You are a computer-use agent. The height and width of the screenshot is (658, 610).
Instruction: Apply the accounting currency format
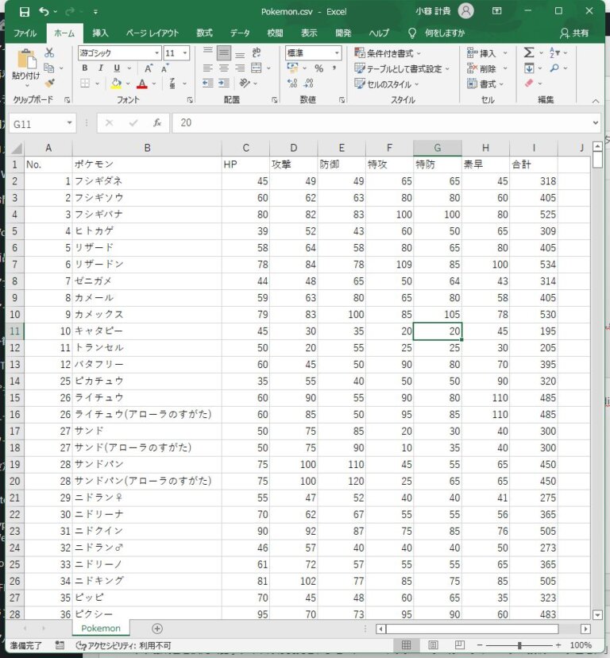tap(292, 68)
